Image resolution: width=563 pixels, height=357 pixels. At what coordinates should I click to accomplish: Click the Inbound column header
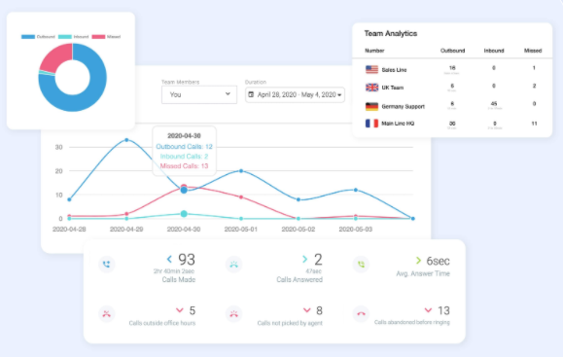494,51
